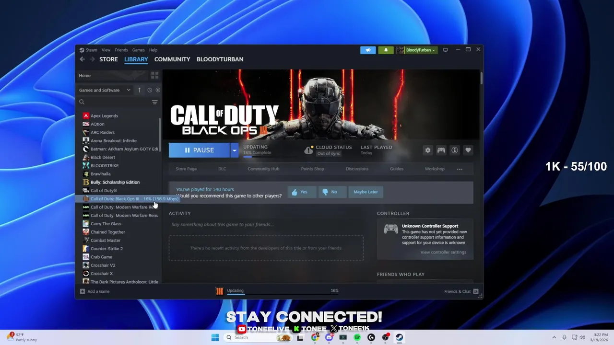Open Chrome from the taskbar

(315, 337)
